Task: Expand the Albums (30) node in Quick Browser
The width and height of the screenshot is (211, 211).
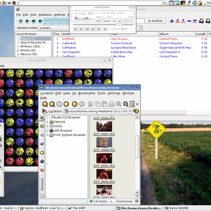Action: pos(18,54)
